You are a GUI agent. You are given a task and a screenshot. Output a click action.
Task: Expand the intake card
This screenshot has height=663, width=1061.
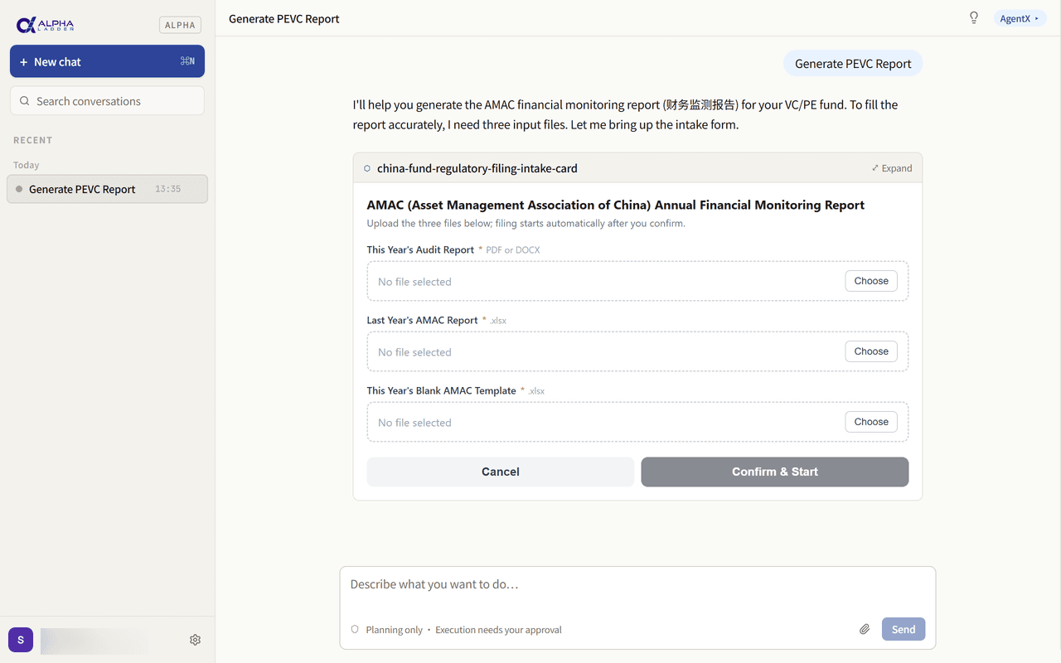[x=892, y=168]
